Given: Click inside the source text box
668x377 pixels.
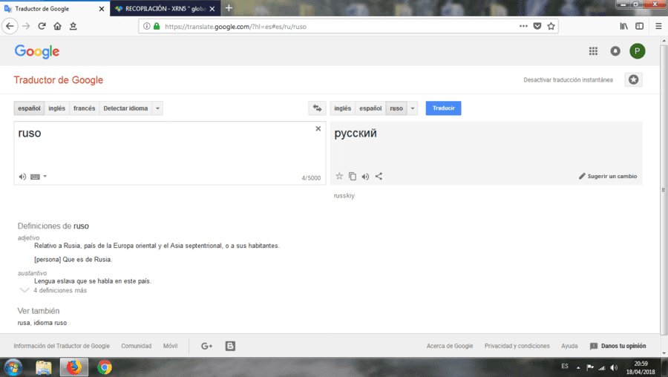Looking at the screenshot, I should 169,153.
